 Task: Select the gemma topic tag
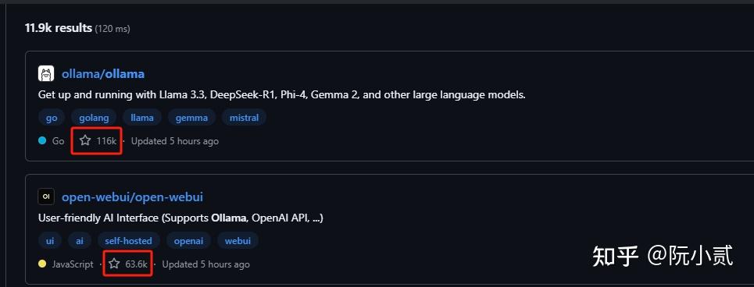pos(192,118)
